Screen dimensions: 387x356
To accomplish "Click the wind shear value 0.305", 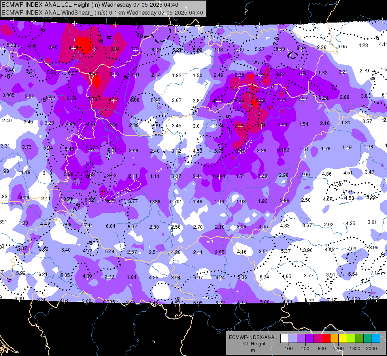I will [x=8, y=95].
